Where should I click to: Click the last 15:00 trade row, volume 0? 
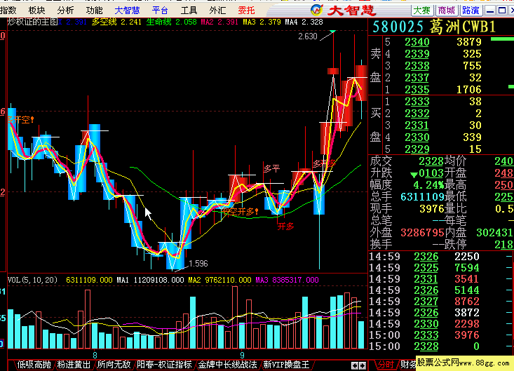click(x=441, y=346)
